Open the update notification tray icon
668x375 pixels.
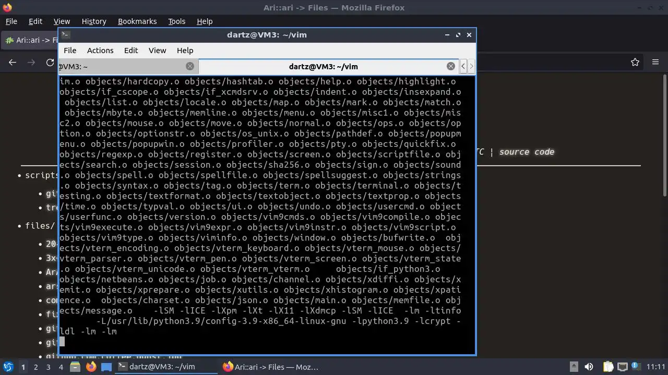click(x=636, y=367)
